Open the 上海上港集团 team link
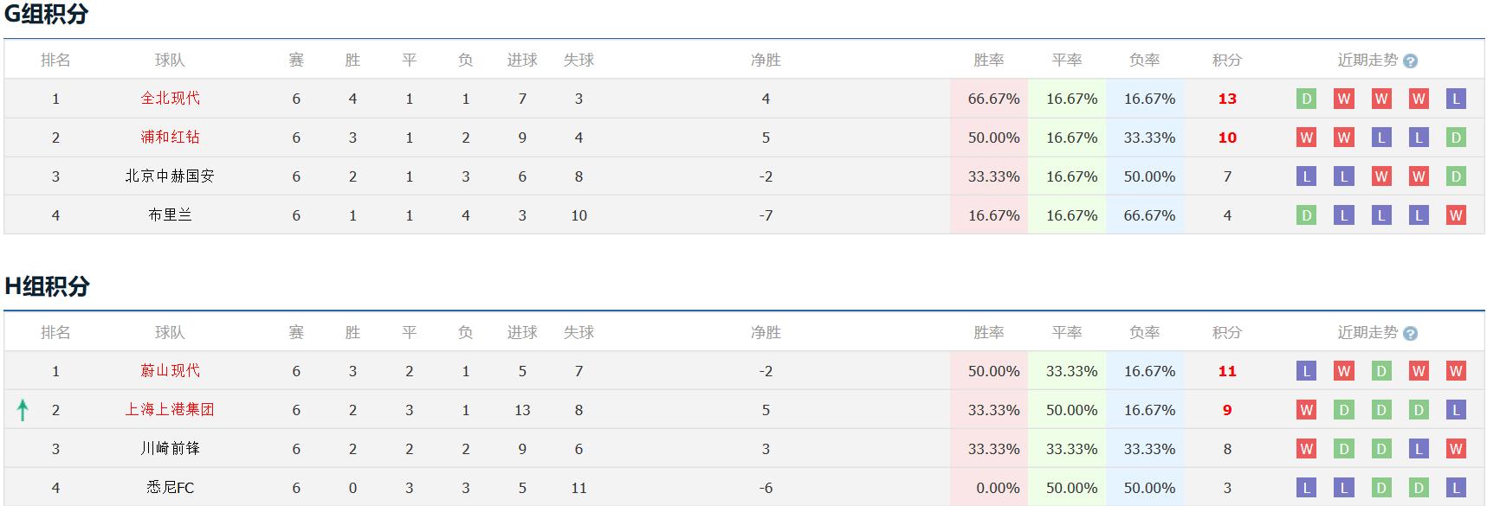Image resolution: width=1487 pixels, height=506 pixels. pyautogui.click(x=170, y=410)
